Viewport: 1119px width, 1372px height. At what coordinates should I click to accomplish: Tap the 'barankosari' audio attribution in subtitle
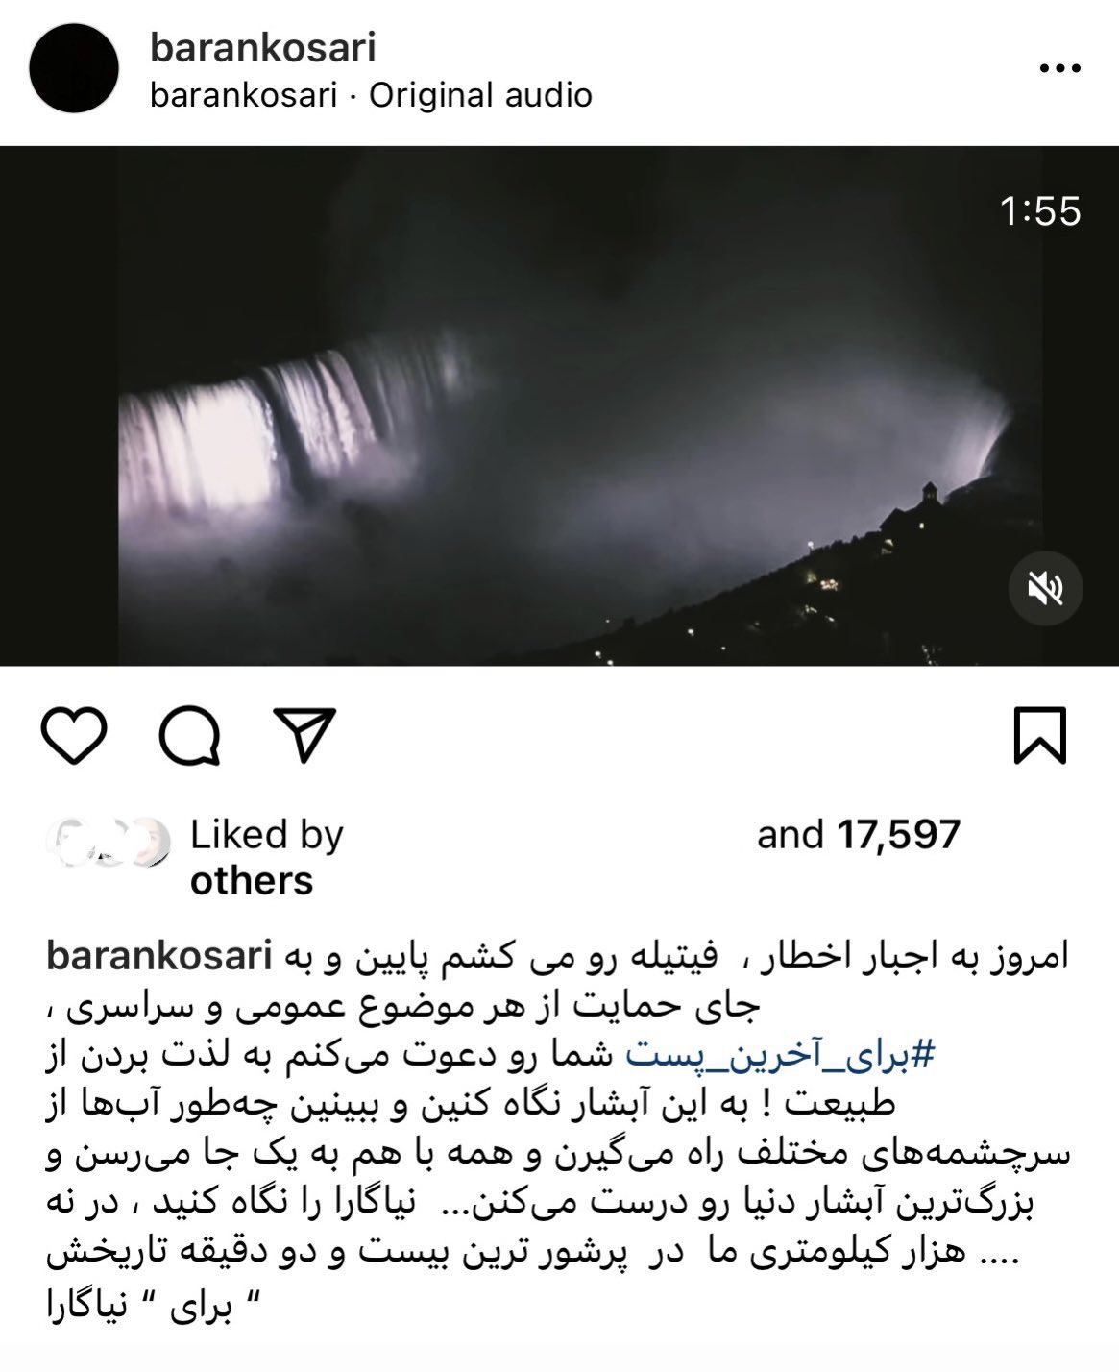[x=243, y=95]
